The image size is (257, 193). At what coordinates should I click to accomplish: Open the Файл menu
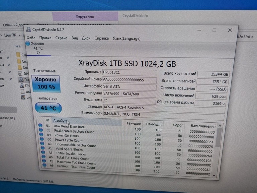click(x=31, y=38)
